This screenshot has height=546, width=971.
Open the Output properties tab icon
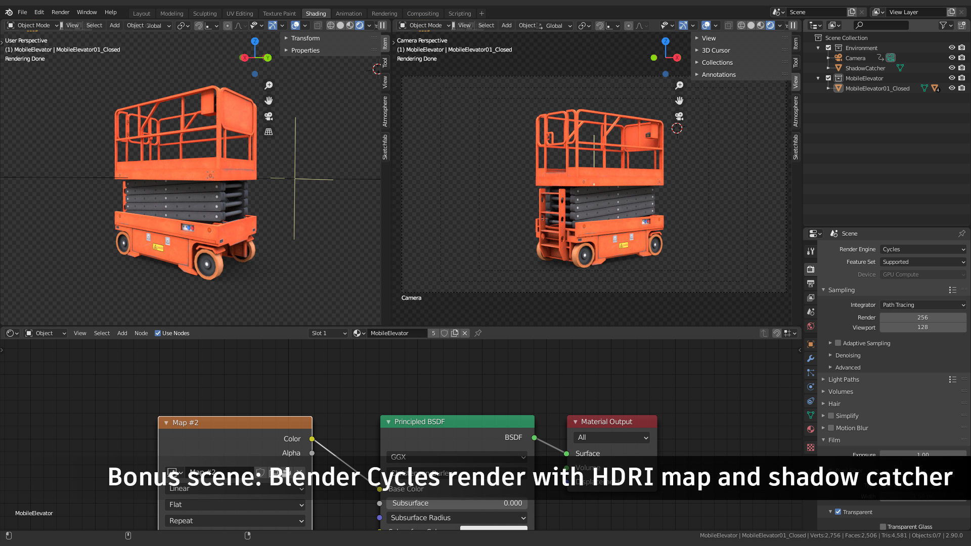[811, 284]
